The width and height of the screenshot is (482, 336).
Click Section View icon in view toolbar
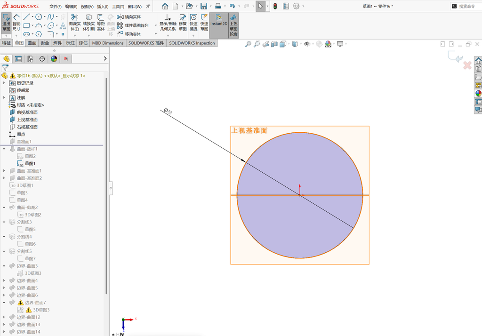point(274,44)
